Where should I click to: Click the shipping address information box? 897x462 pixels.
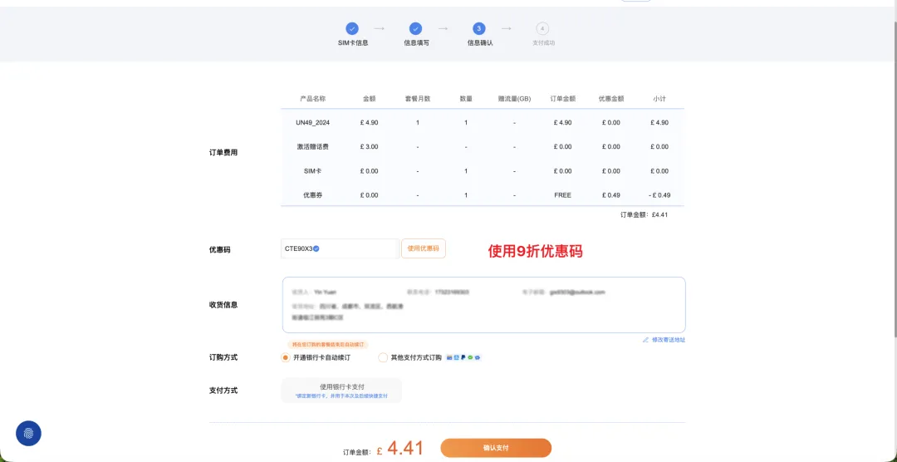pos(483,305)
